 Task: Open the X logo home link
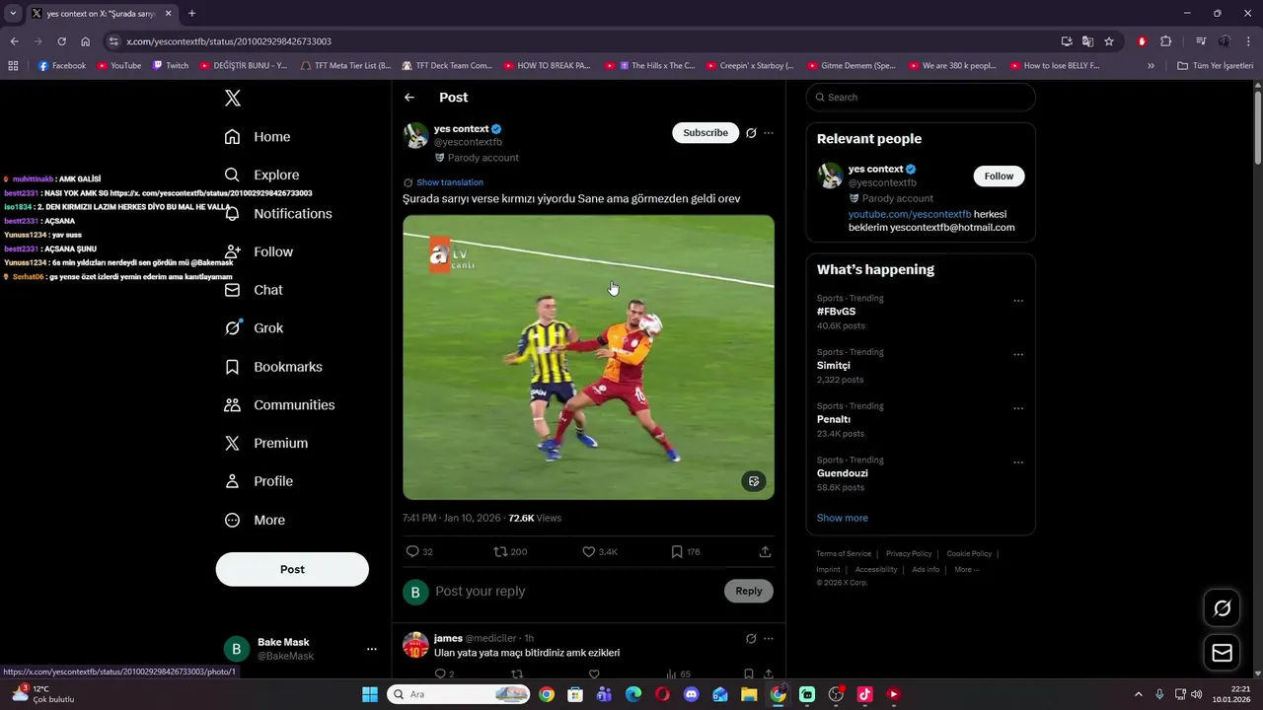[233, 98]
